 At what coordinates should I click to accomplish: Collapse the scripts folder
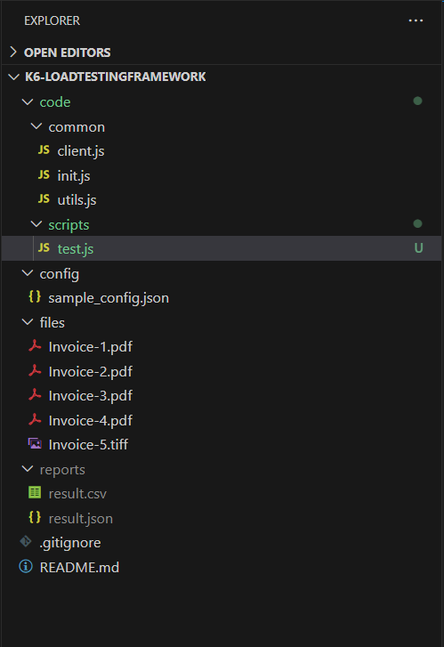(x=36, y=224)
